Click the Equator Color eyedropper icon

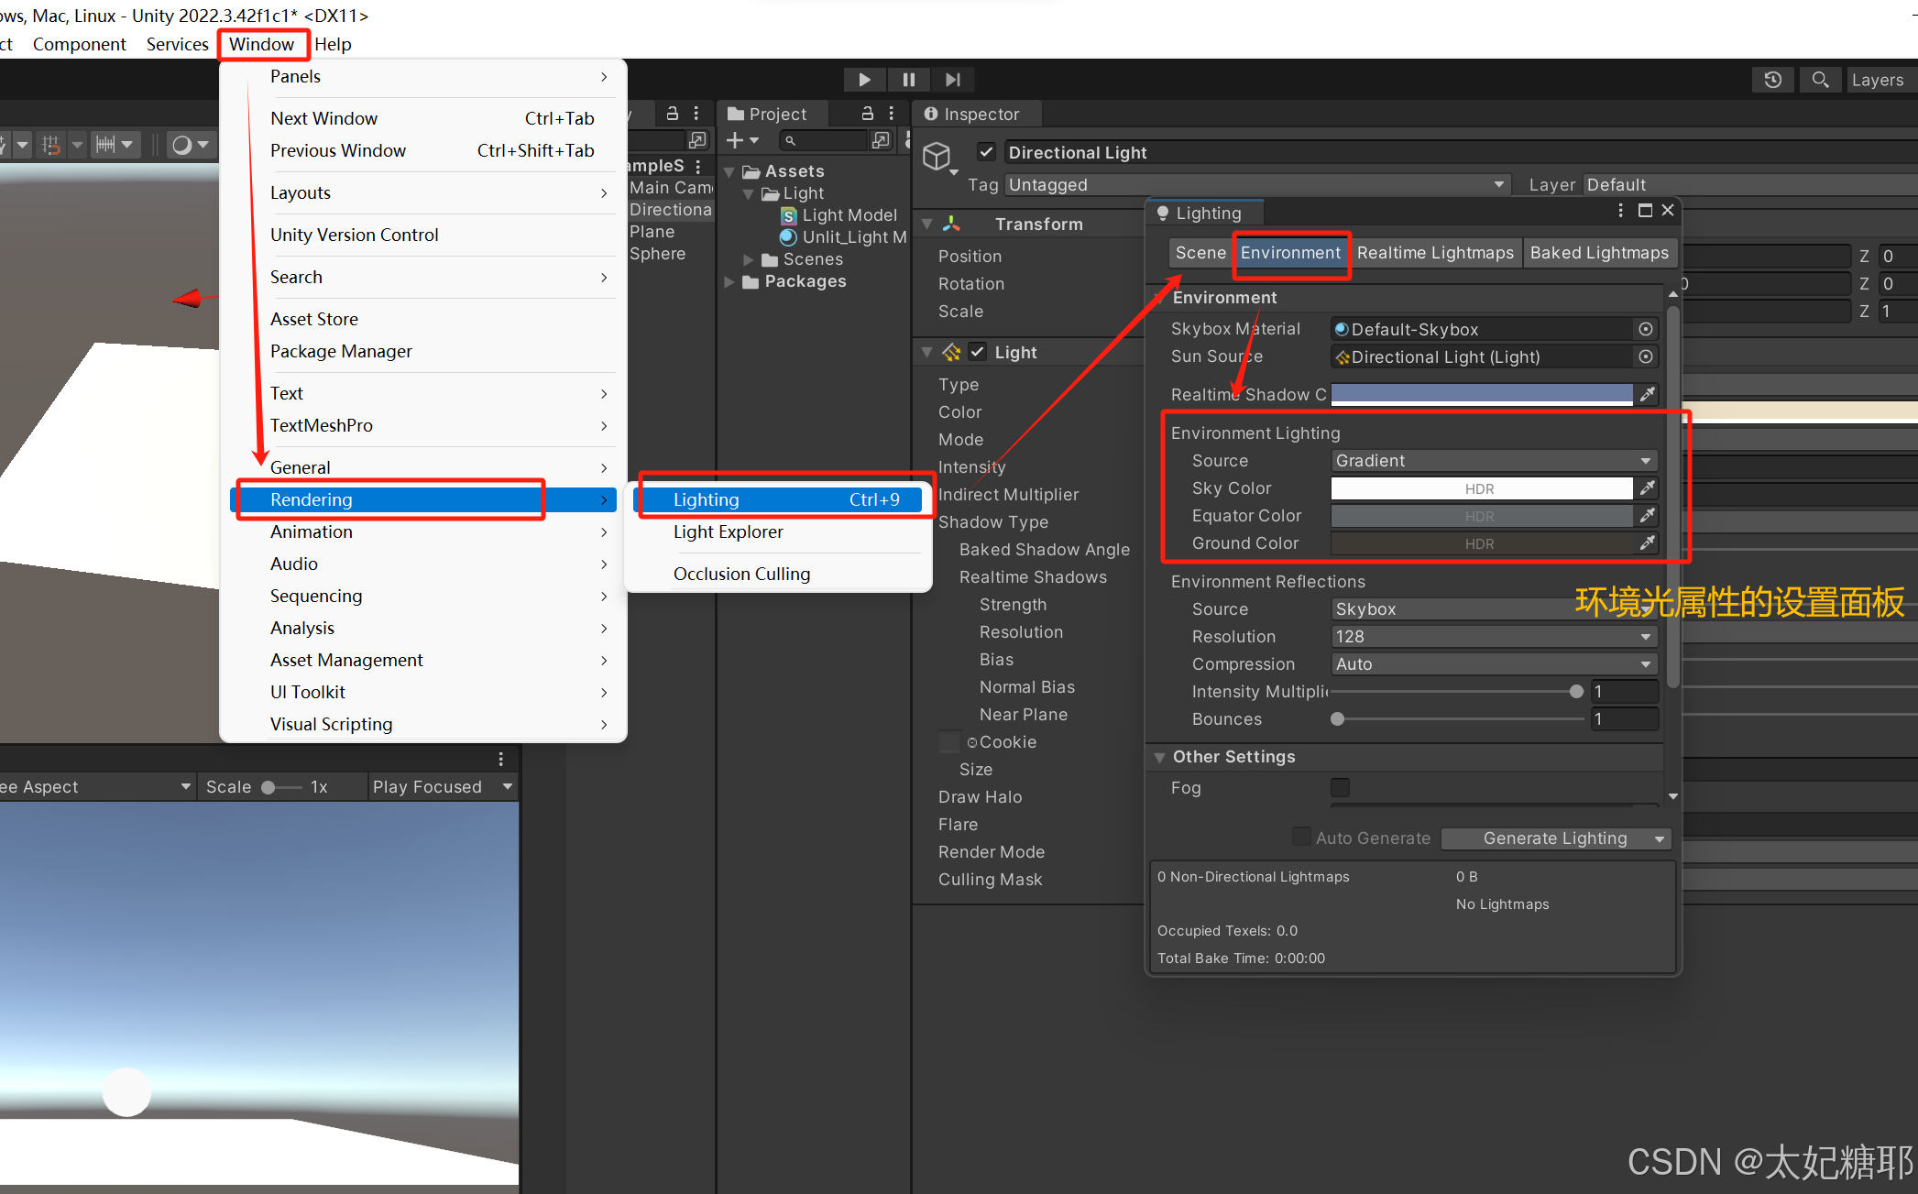click(x=1648, y=515)
